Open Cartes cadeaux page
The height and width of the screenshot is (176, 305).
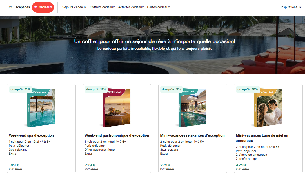(x=158, y=7)
